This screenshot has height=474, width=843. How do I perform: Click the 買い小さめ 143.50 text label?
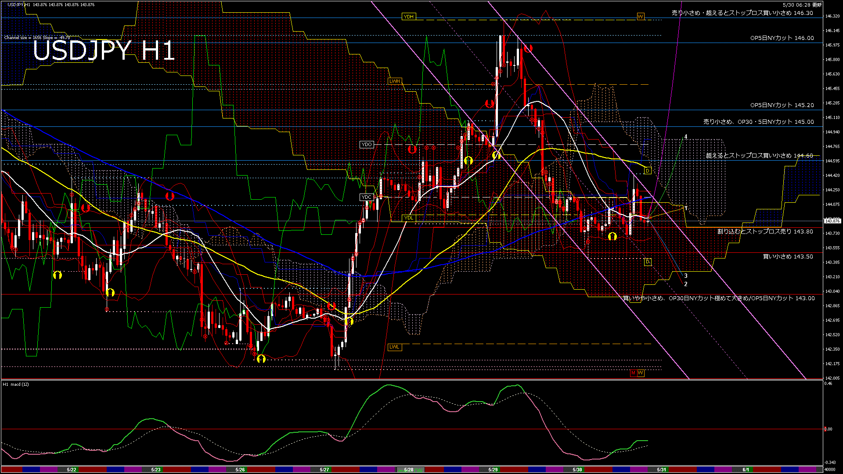point(788,256)
